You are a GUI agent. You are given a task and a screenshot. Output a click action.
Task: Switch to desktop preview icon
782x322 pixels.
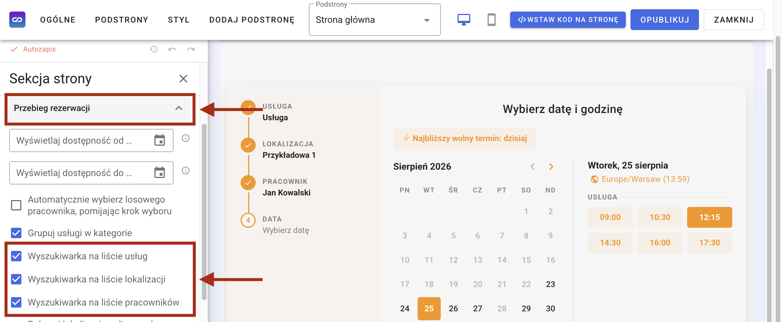point(464,20)
